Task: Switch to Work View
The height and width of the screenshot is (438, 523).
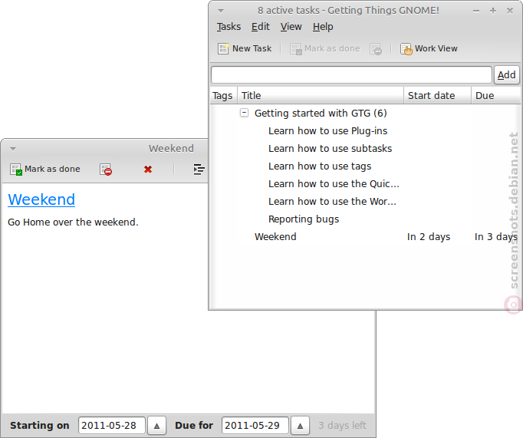Action: click(429, 48)
